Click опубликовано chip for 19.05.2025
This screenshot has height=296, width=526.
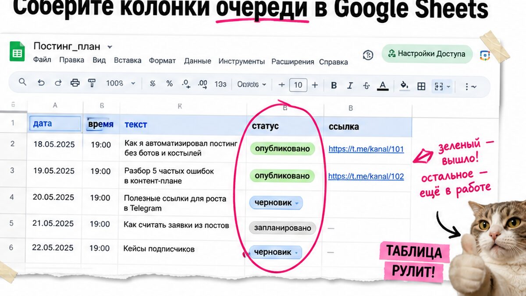click(282, 176)
